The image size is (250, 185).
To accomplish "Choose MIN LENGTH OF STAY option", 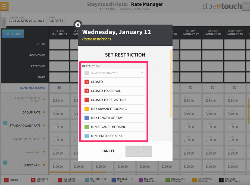I will 114,136.
